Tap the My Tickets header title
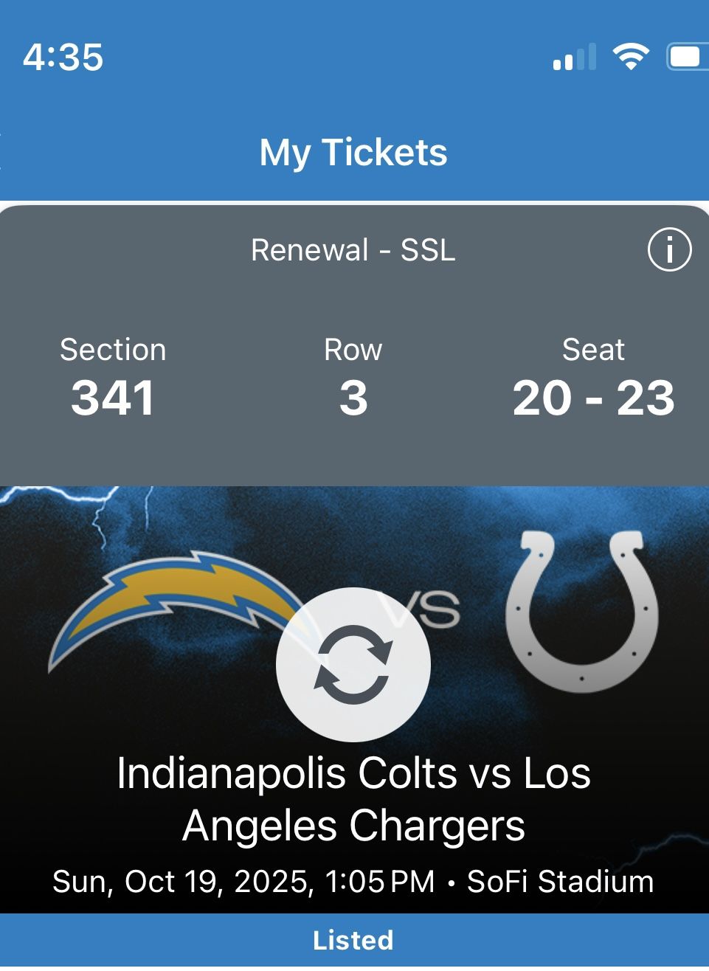This screenshot has height=971, width=709. point(353,152)
